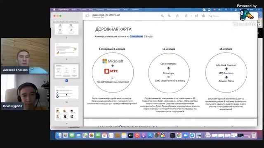
Task: Open Launchpad from the Dock
Action: (x=65, y=135)
